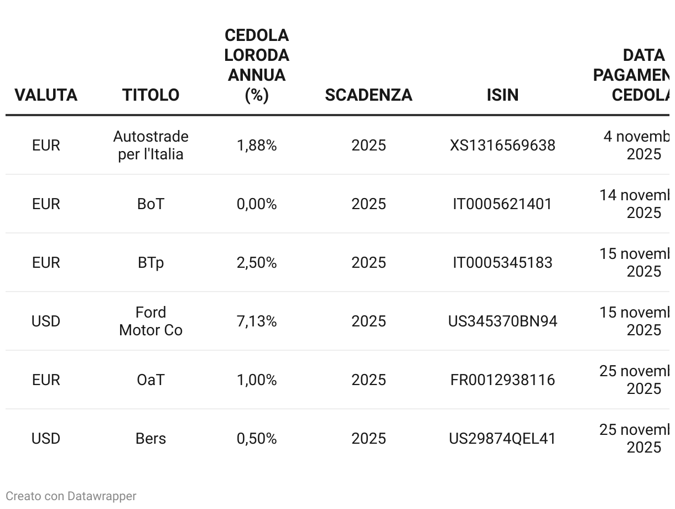Click the TITOLO column header
This screenshot has height=509, width=675.
click(151, 95)
